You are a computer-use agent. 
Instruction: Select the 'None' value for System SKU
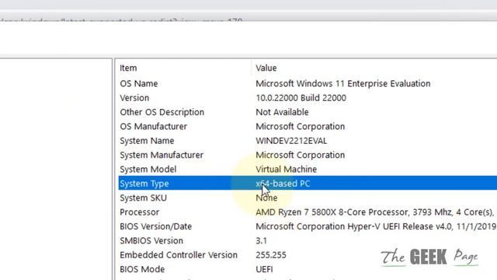click(266, 198)
